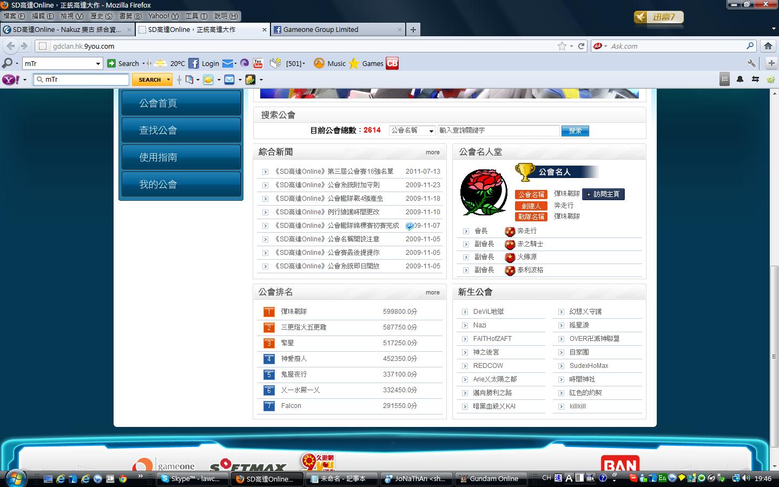Open the 查找公會 sidebar link
The height and width of the screenshot is (487, 779).
(181, 130)
